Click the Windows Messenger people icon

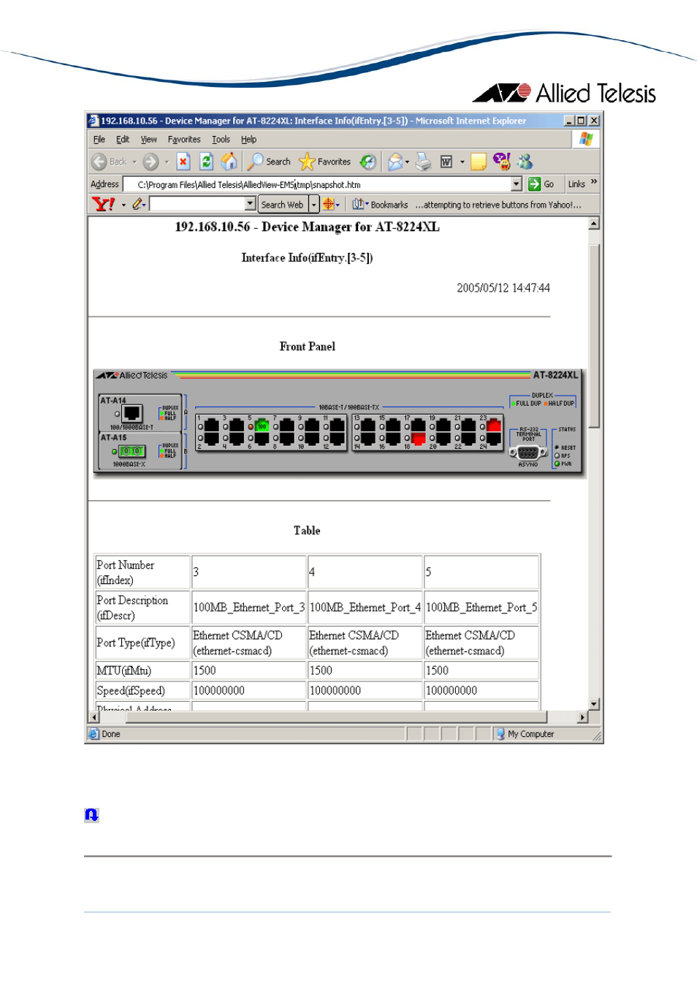point(525,162)
